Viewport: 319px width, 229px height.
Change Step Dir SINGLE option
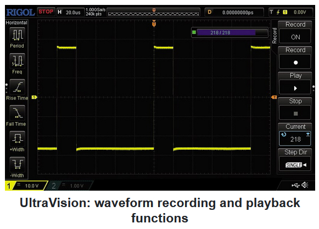coord(295,165)
